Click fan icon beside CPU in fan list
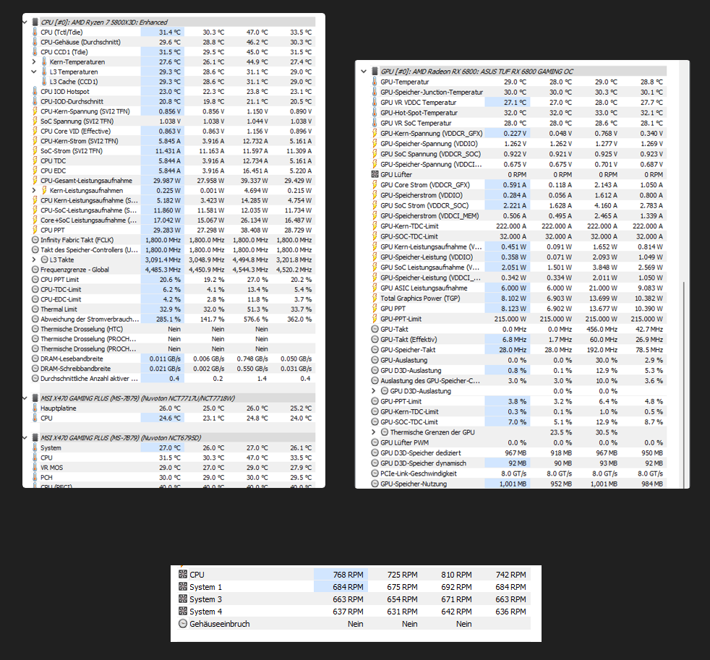The width and height of the screenshot is (710, 660). click(x=182, y=575)
